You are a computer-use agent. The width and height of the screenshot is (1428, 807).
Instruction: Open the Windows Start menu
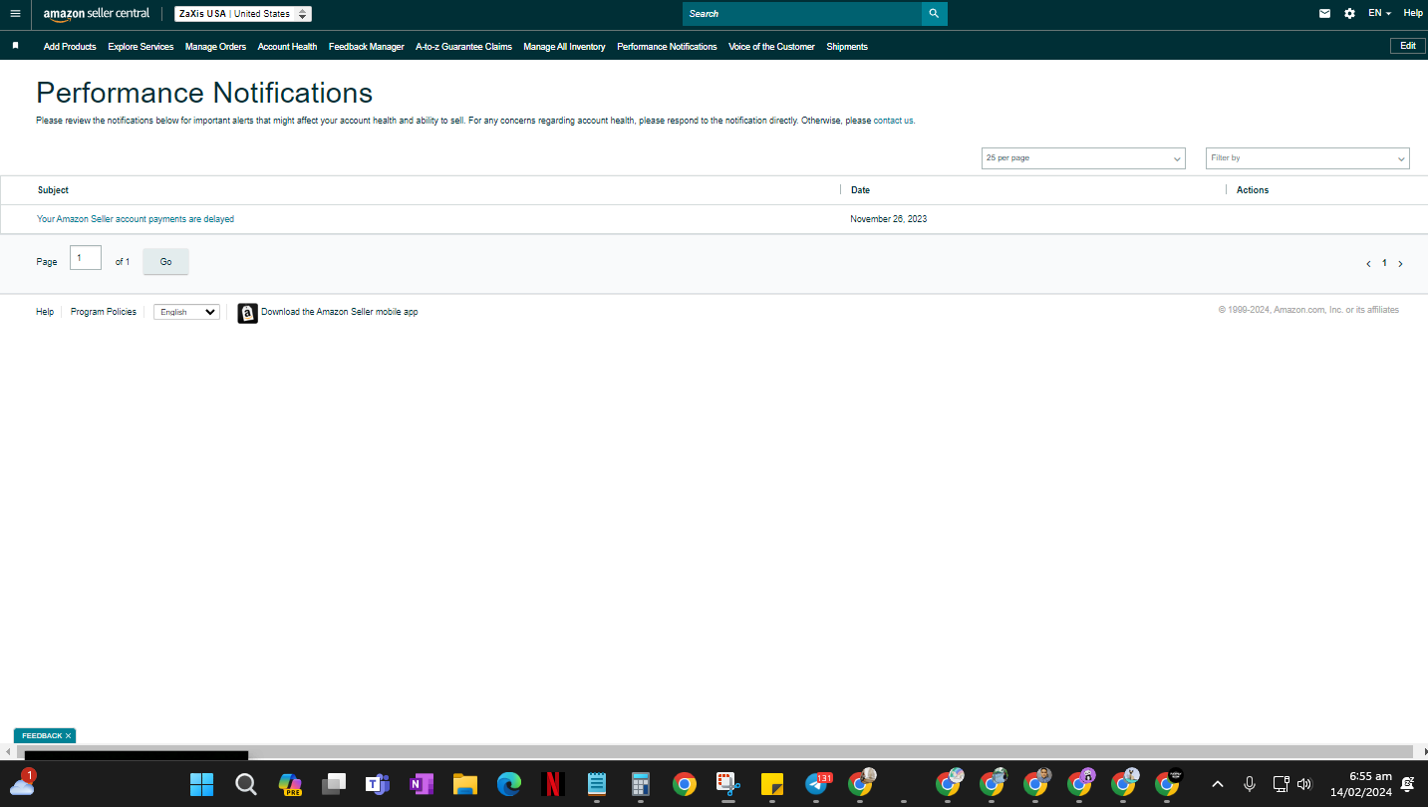coord(201,785)
